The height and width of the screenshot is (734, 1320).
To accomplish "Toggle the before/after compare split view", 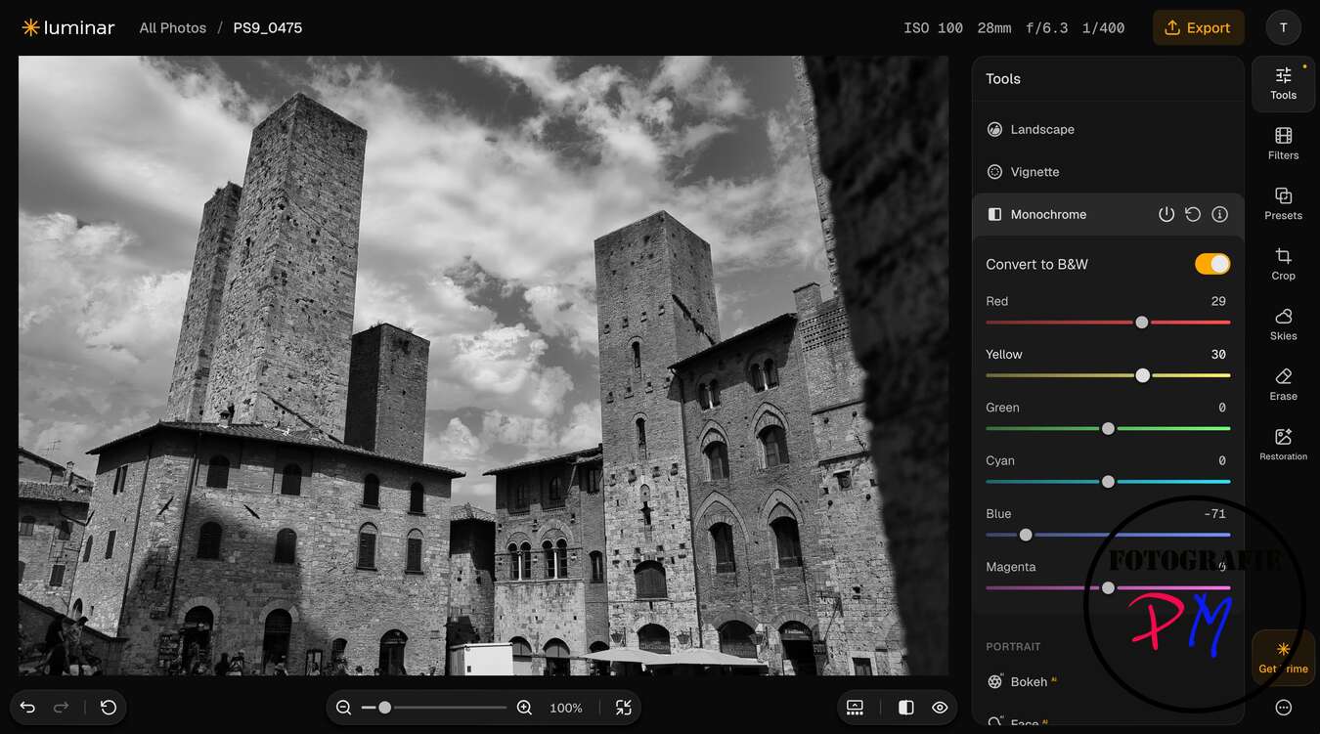I will tap(906, 708).
